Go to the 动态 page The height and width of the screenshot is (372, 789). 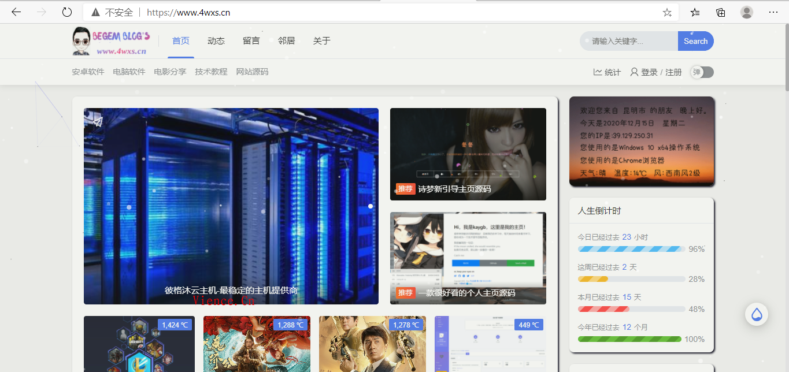(x=216, y=41)
